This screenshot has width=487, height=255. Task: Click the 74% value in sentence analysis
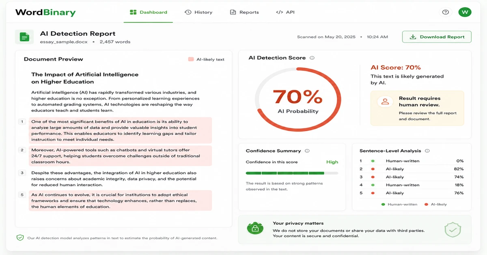tap(459, 177)
